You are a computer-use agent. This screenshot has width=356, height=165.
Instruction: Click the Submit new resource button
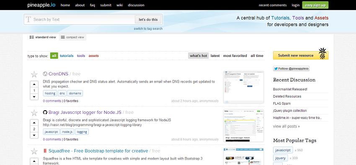click(x=301, y=55)
